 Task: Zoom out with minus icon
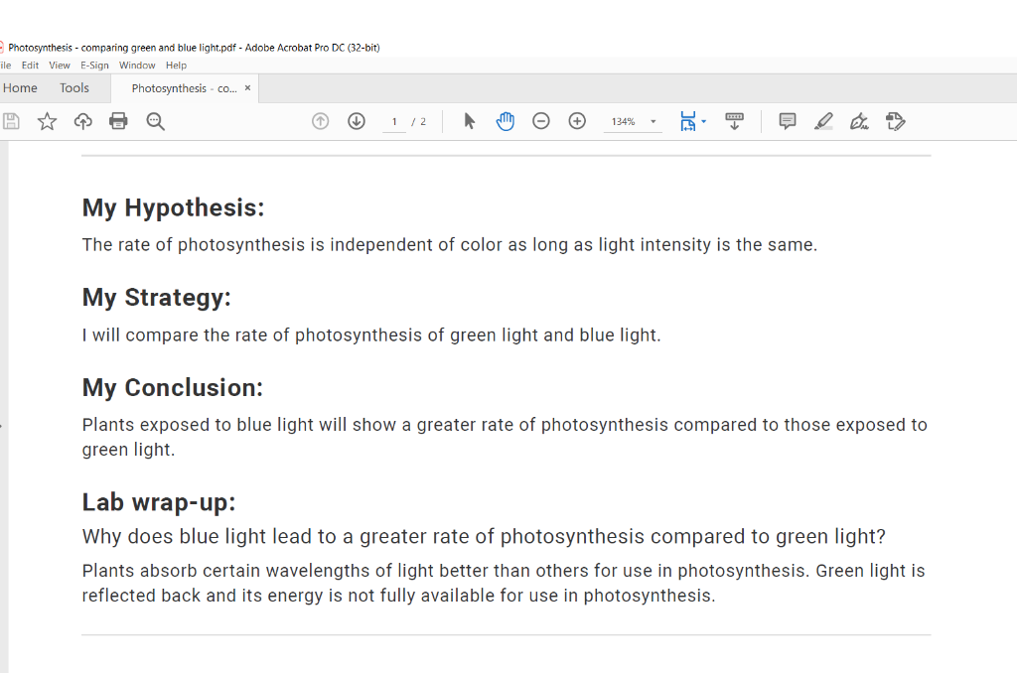pyautogui.click(x=541, y=121)
